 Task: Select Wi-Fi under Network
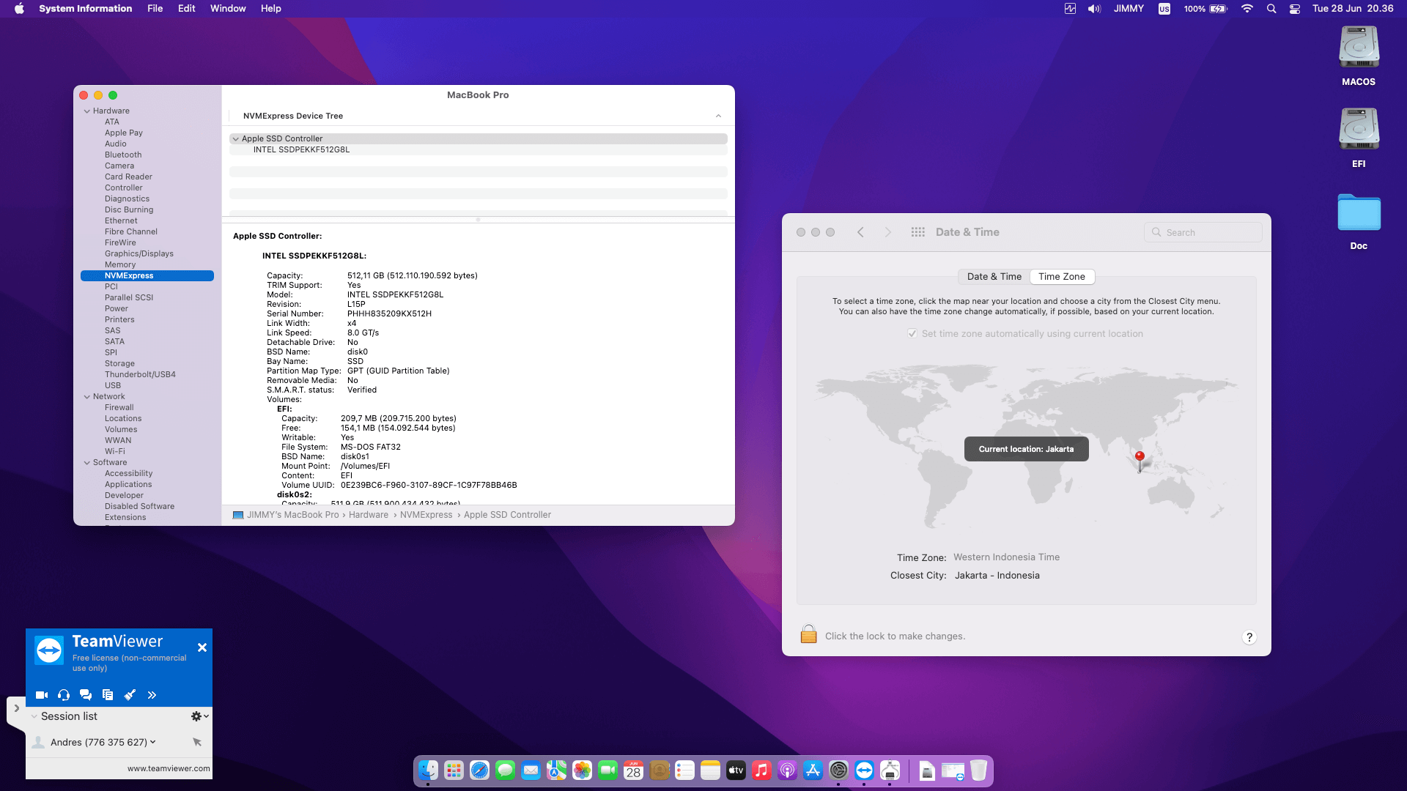(x=115, y=451)
